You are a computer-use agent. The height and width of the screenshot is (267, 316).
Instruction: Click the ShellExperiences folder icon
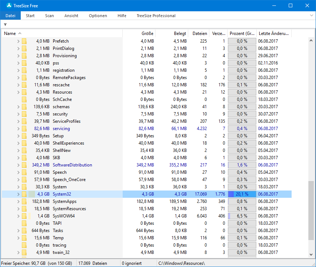point(24,143)
